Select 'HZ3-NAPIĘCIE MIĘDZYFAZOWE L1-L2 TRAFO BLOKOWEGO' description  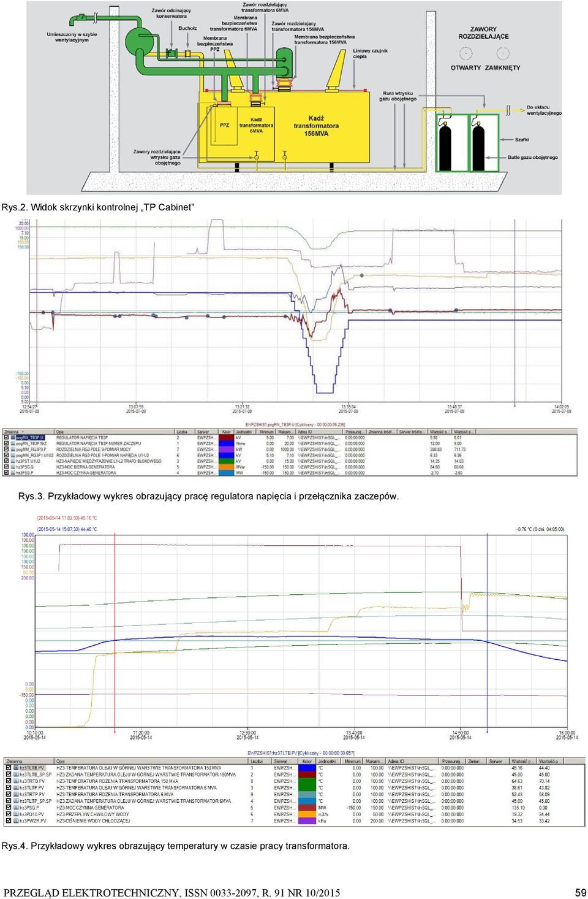109,461
